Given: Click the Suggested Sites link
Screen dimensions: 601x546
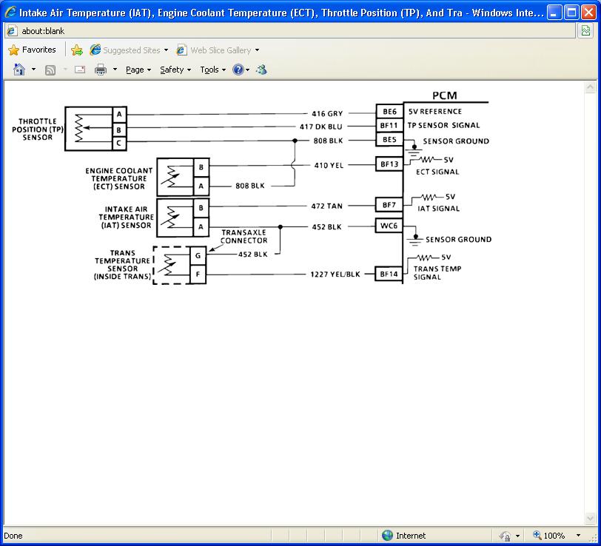Looking at the screenshot, I should coord(129,50).
